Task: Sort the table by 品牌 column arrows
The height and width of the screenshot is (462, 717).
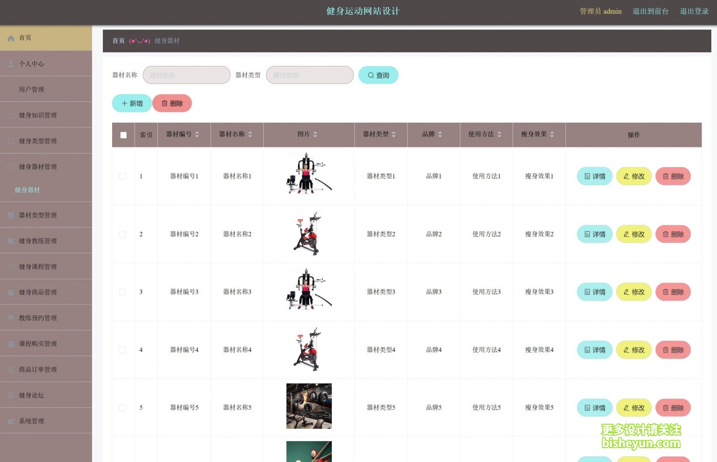Action: coord(440,135)
